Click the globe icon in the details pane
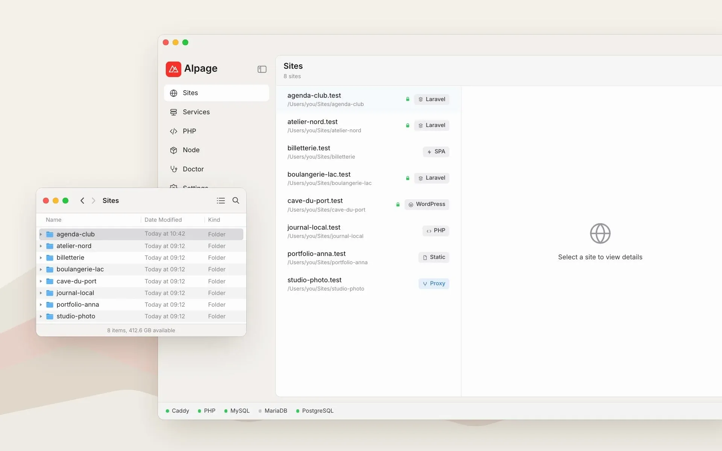The height and width of the screenshot is (451, 722). (600, 233)
